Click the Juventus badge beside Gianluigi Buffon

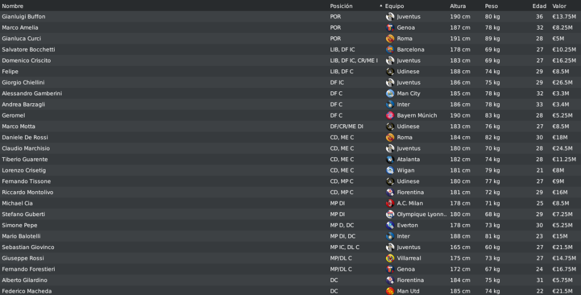(x=390, y=16)
